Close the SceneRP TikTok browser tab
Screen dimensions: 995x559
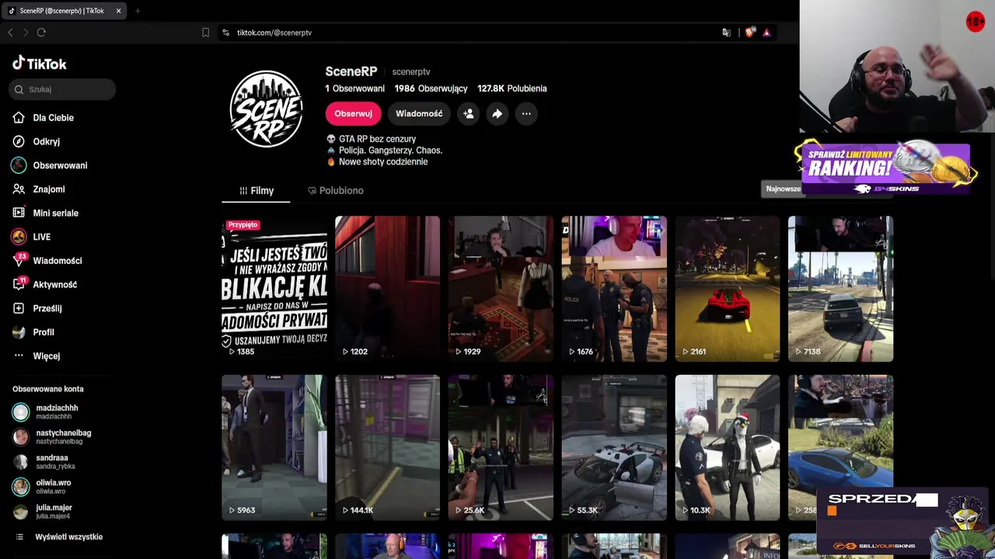coord(118,11)
